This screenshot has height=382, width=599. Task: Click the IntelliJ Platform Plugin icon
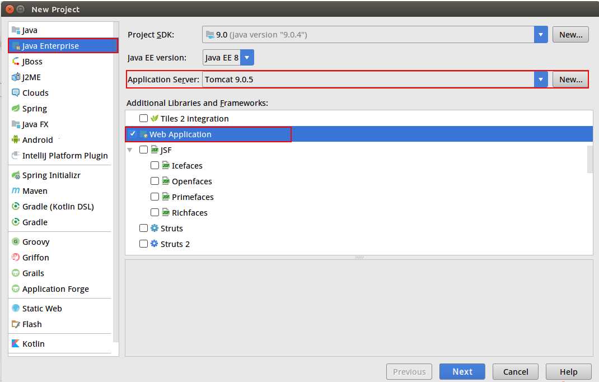[x=16, y=155]
